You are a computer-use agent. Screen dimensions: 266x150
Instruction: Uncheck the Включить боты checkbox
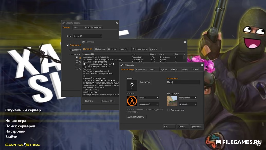(x=68, y=45)
